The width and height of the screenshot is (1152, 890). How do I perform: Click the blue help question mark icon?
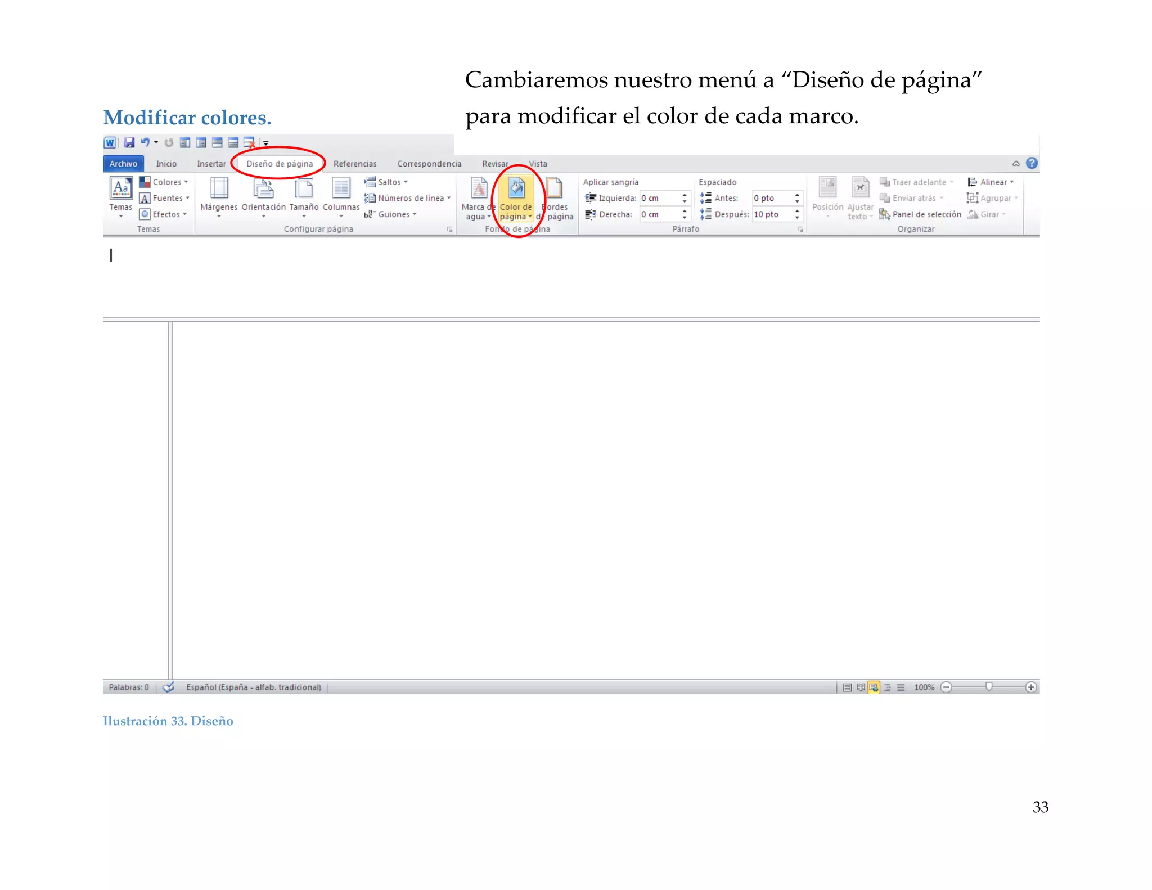(1032, 163)
